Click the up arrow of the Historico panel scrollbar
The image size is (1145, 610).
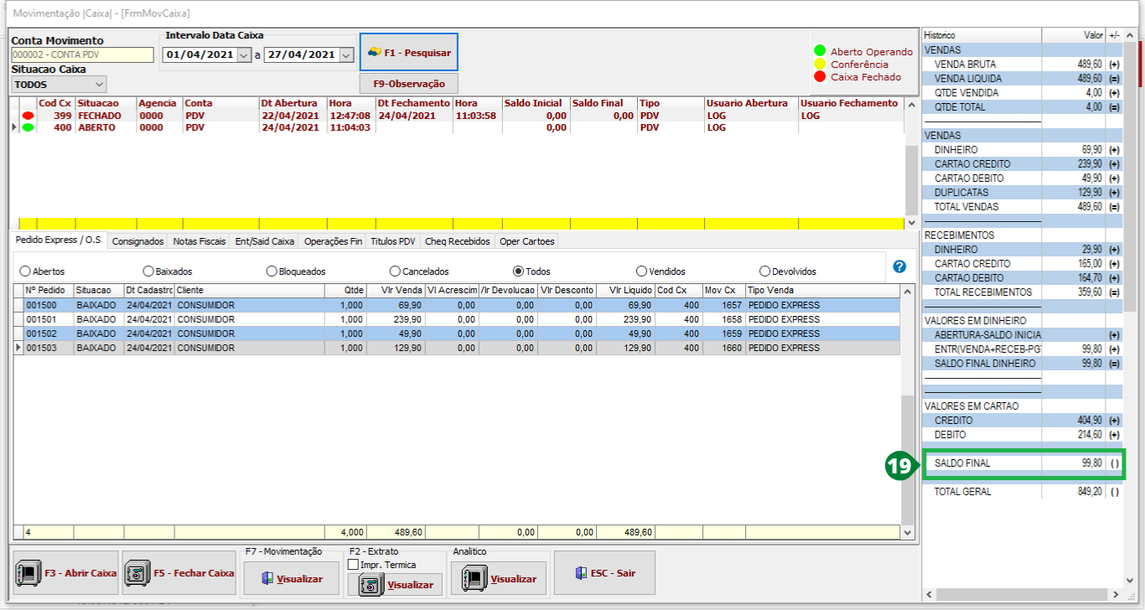tap(1129, 35)
